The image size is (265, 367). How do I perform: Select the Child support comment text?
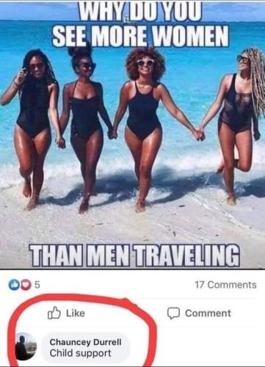pyautogui.click(x=81, y=353)
